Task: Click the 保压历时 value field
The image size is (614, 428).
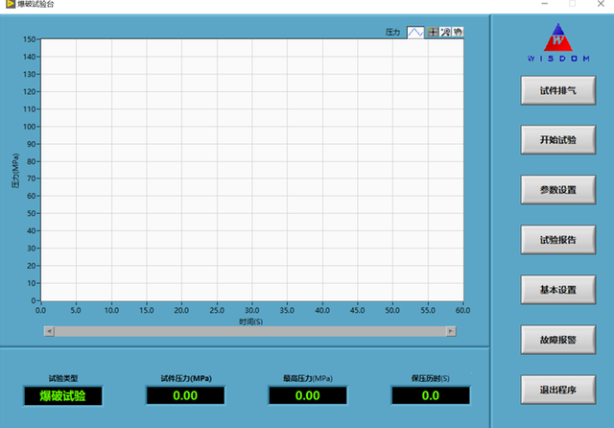Action: 431,395
